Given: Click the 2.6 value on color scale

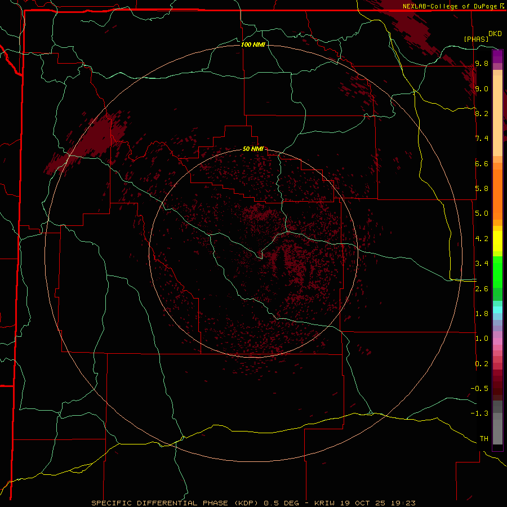Looking at the screenshot, I should (x=482, y=289).
